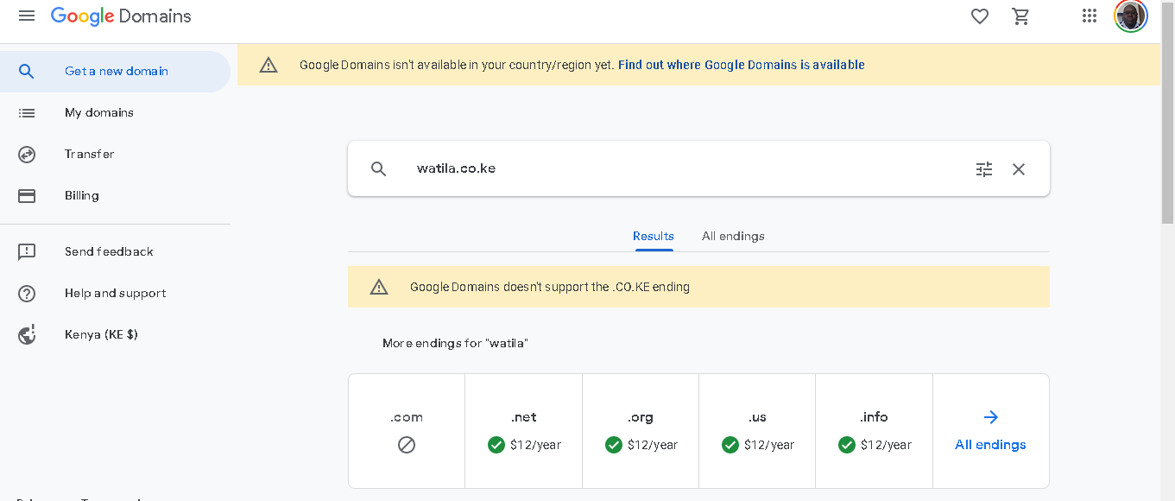Viewport: 1175px width, 501px height.
Task: Click green checkmark under .us
Action: tap(730, 445)
